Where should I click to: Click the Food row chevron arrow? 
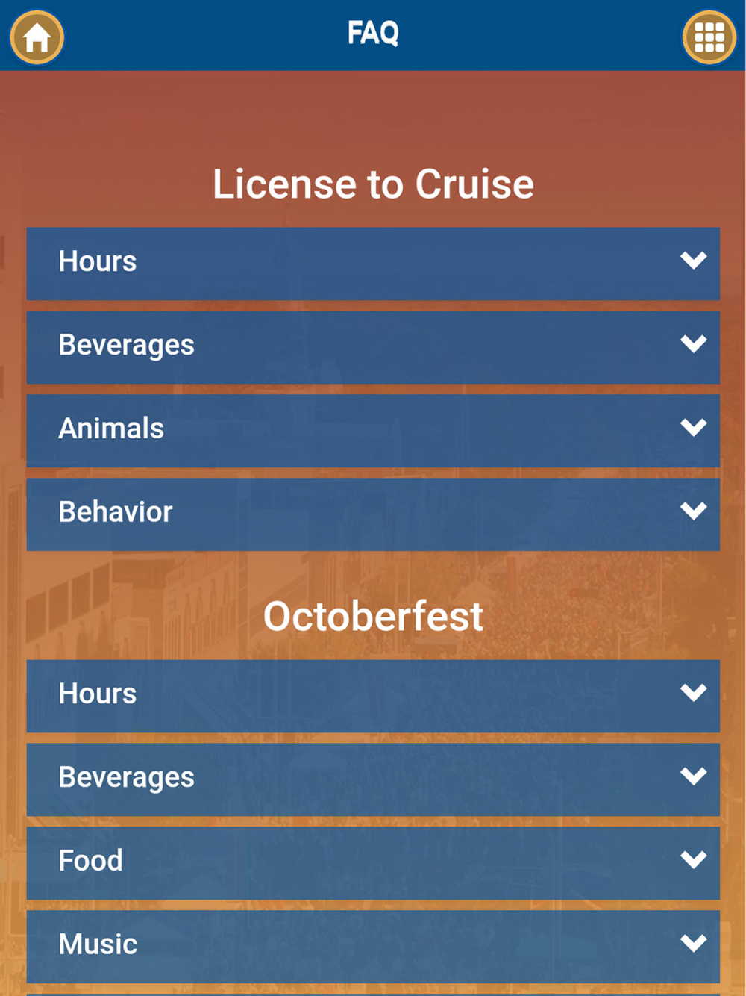point(693,860)
